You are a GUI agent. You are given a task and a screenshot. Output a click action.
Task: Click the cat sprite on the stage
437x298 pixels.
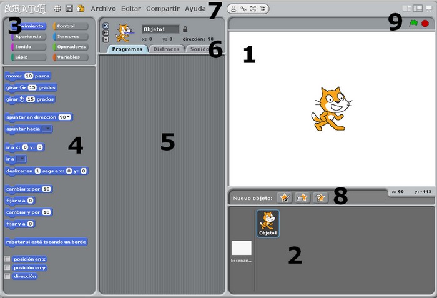point(331,109)
